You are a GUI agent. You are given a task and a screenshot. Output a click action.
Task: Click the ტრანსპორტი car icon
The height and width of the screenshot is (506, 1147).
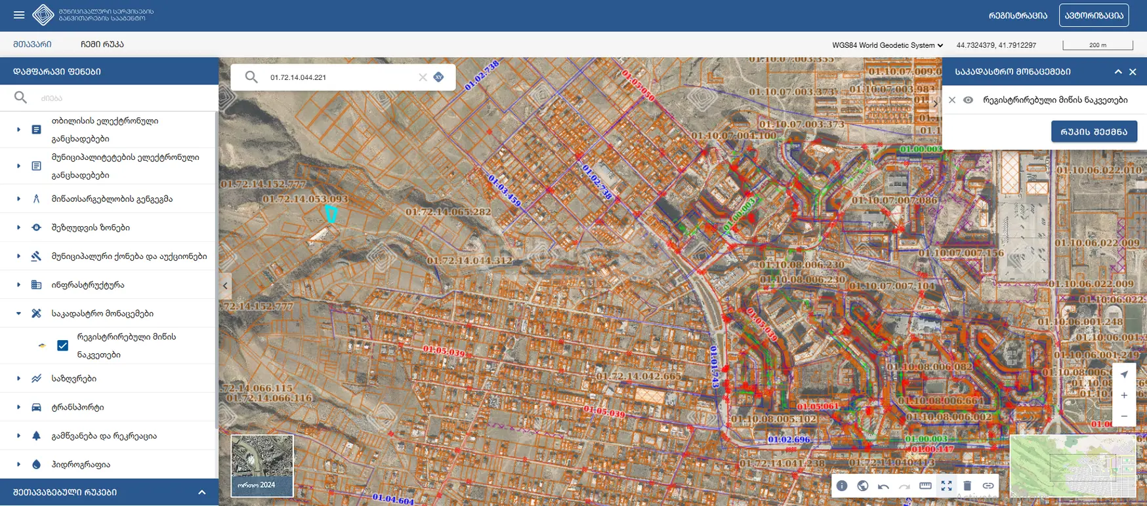(x=36, y=407)
